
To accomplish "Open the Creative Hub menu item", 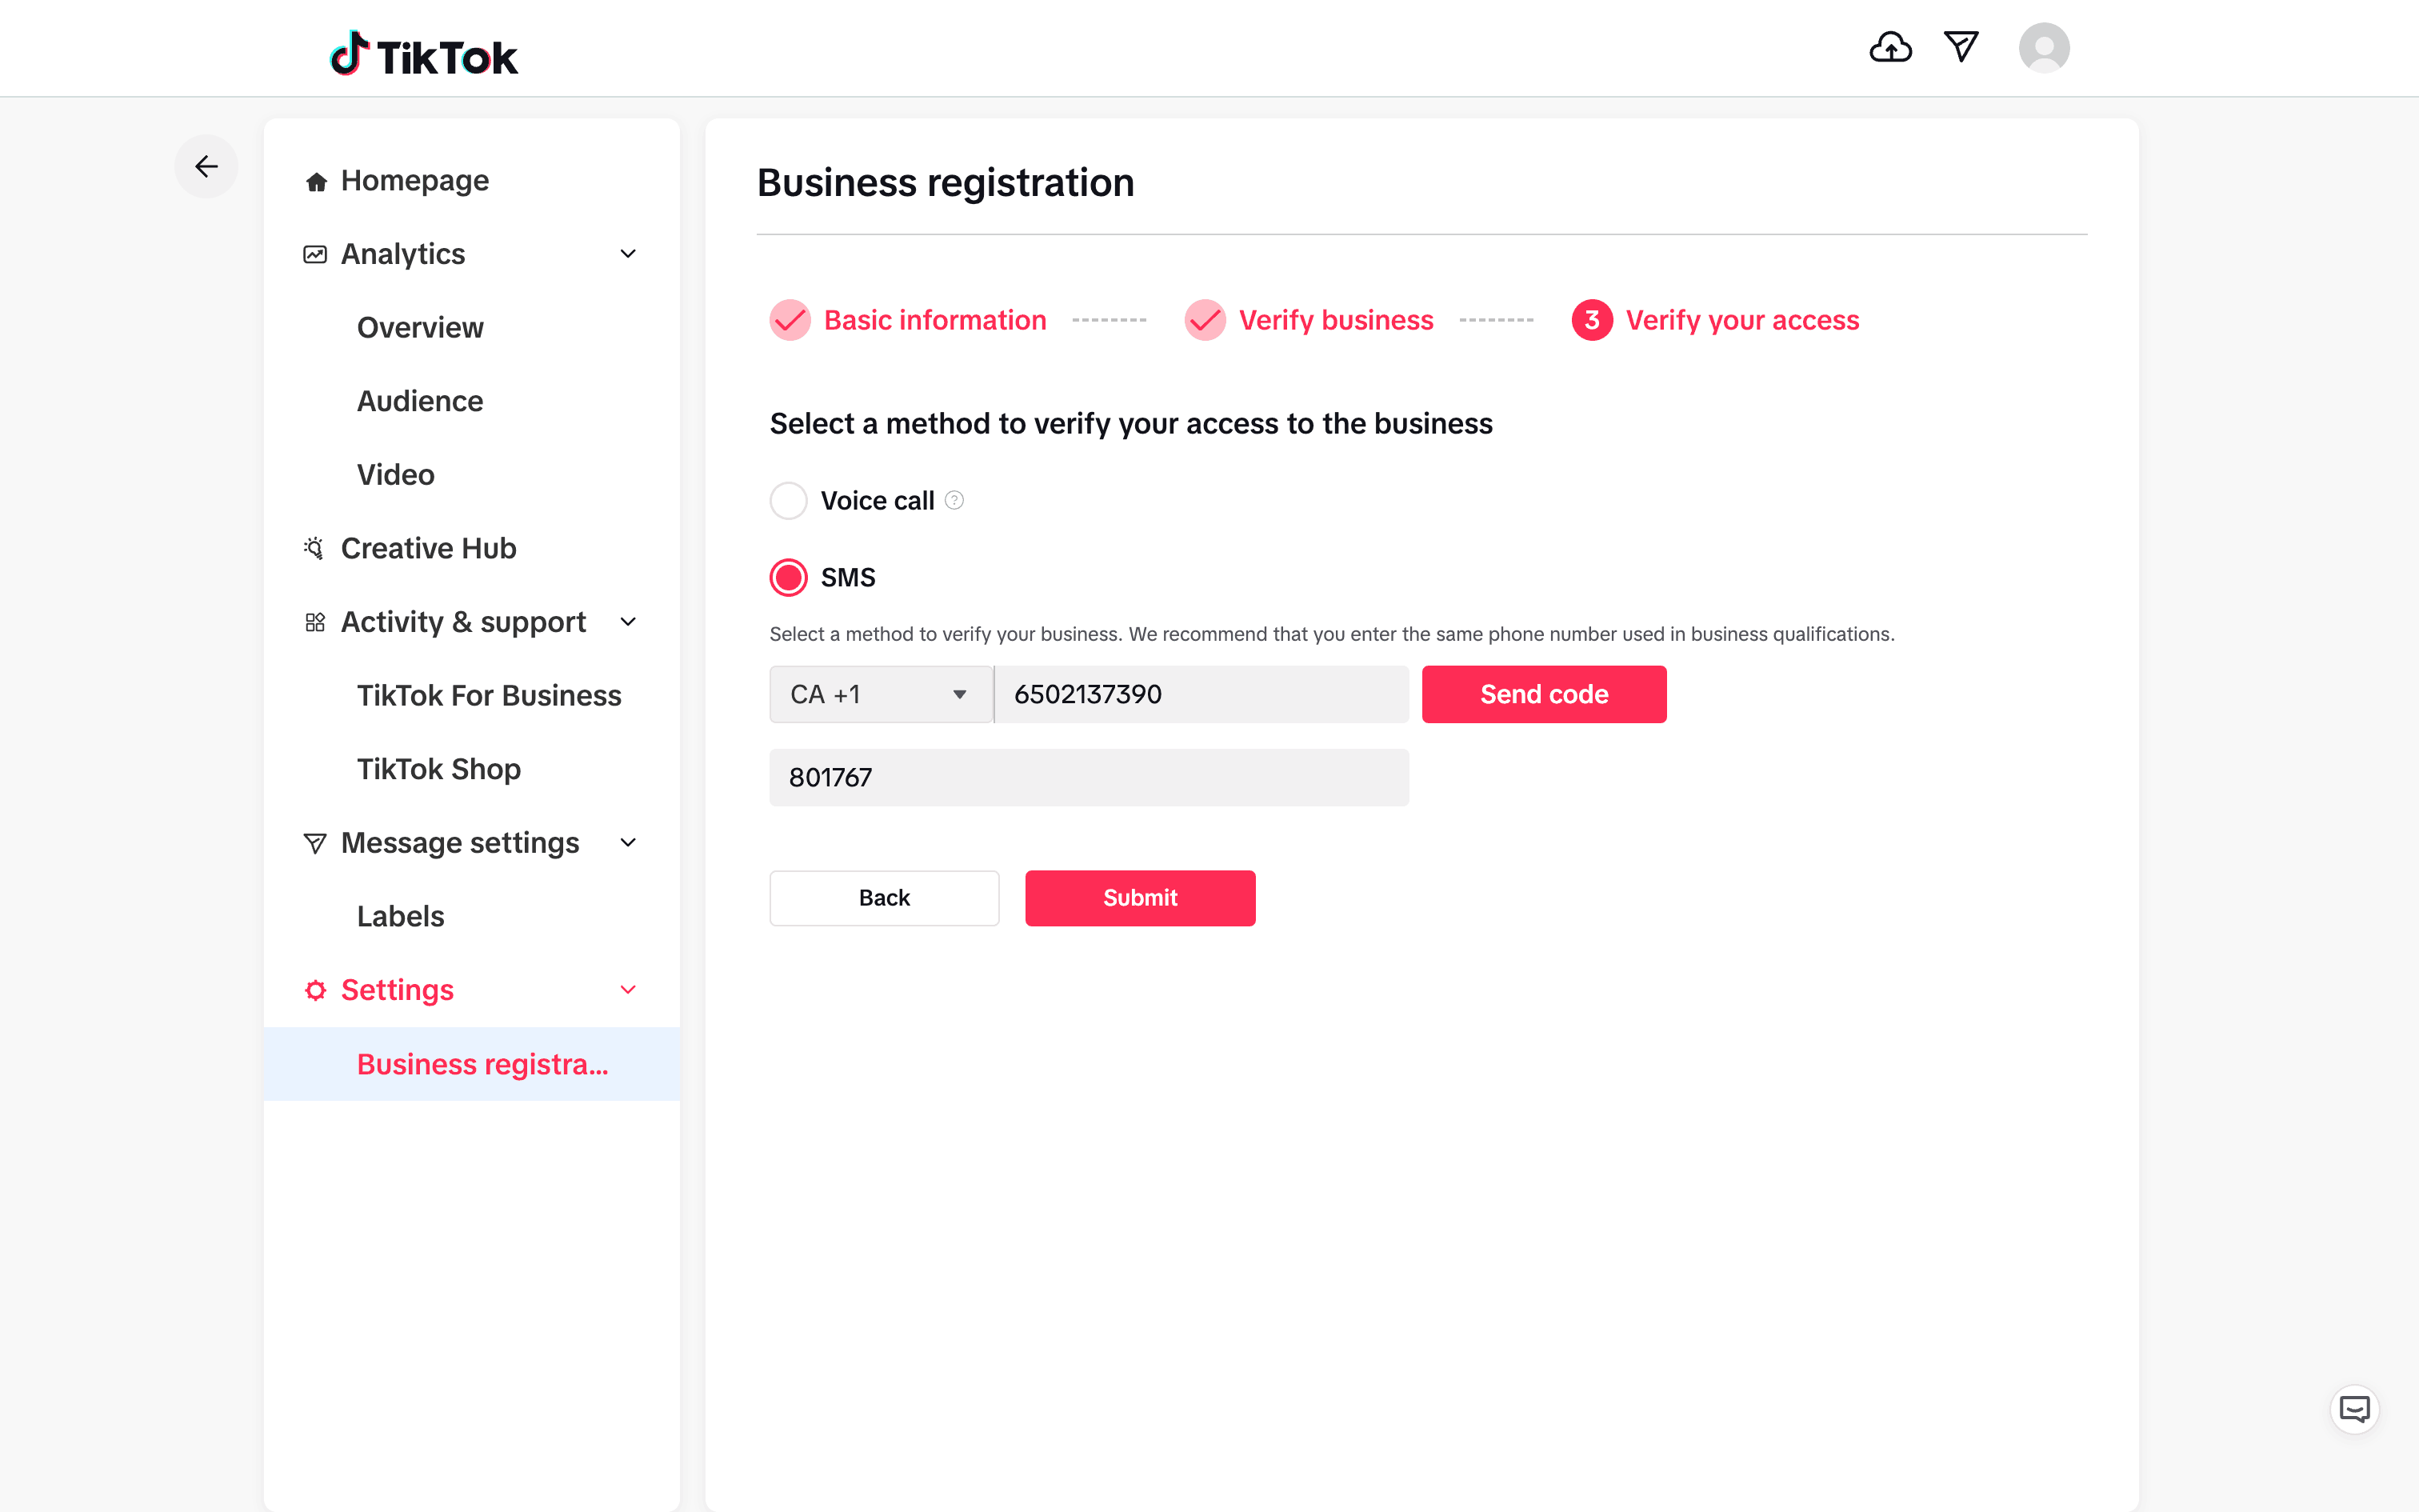I will point(428,548).
